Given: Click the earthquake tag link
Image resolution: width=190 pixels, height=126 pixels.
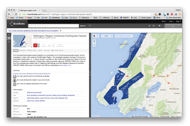Looking at the screenshot, I should [71, 95].
